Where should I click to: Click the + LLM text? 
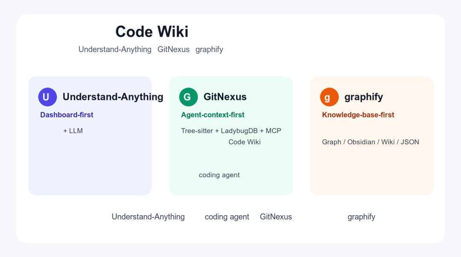73,131
